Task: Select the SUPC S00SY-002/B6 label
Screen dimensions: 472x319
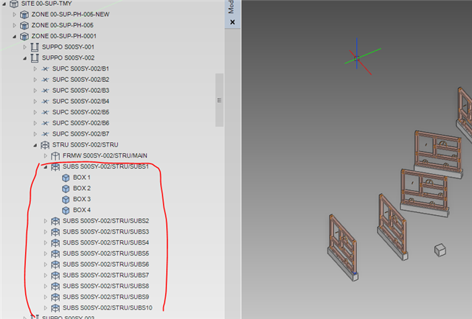Action: (80, 123)
